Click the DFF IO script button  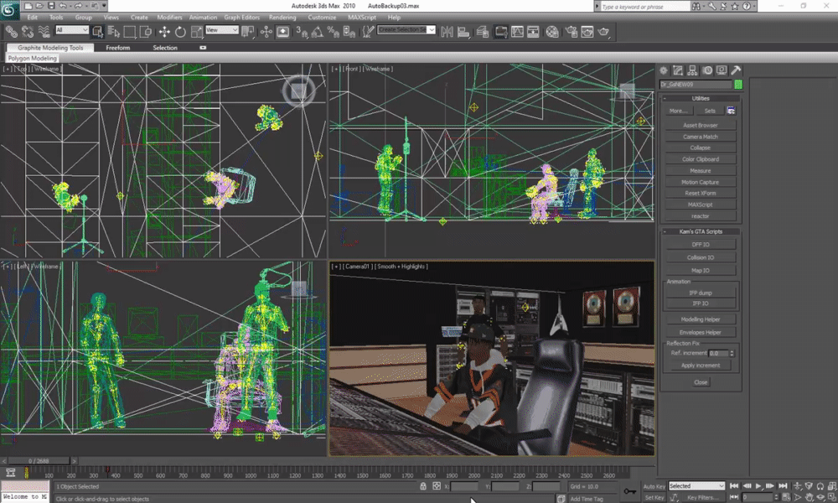[x=700, y=244]
